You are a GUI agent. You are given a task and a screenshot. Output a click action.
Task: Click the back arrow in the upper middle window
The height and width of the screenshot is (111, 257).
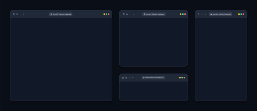coord(130,14)
